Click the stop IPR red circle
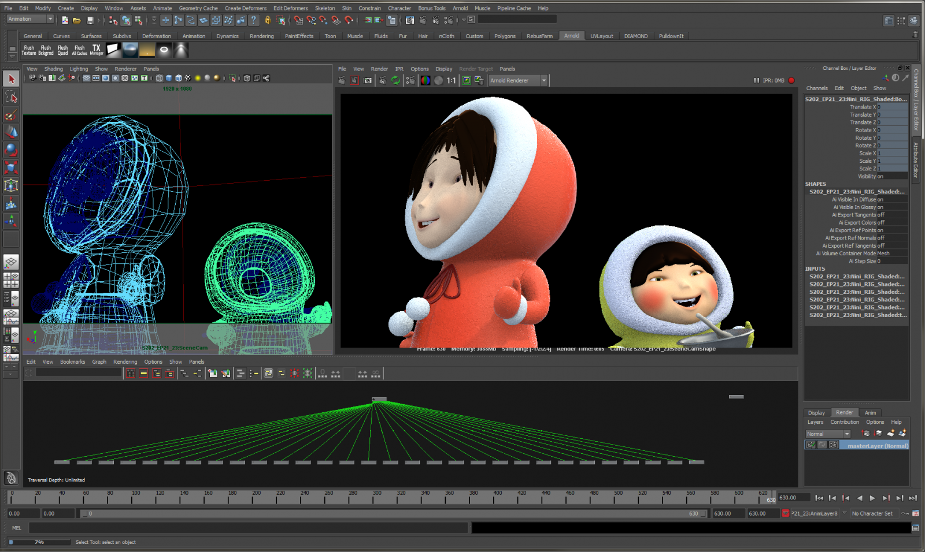Viewport: 925px width, 552px height. (x=791, y=80)
